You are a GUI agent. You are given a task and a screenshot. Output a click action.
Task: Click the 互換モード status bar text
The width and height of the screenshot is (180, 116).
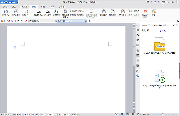[76, 114]
